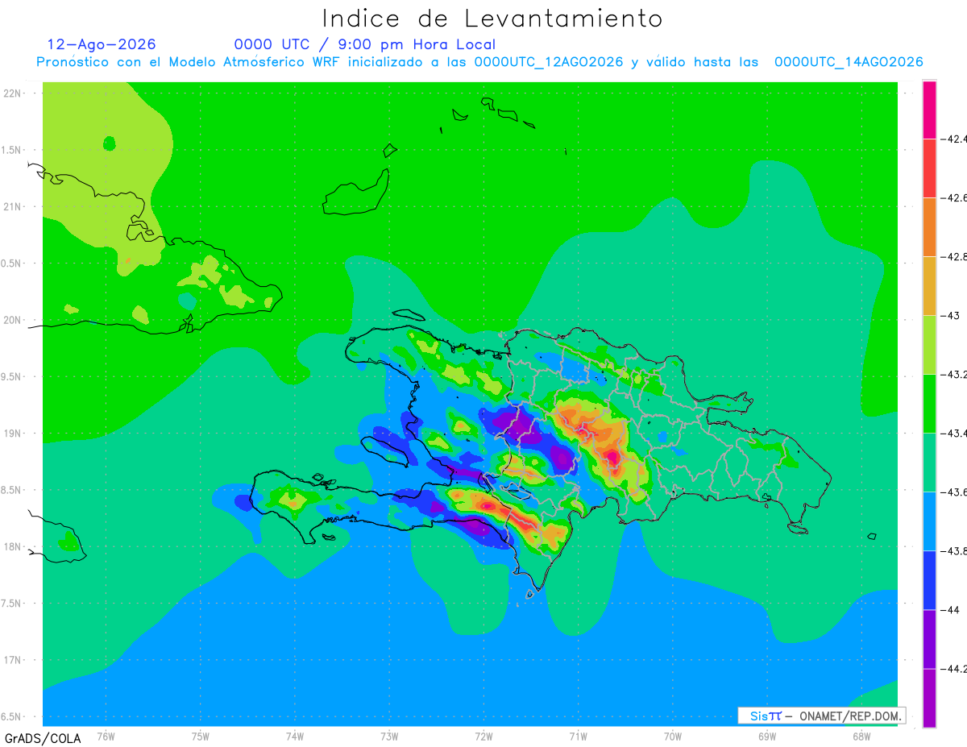Viewport: 967px width, 747px height.
Task: Click the '-43.8' legend value
Action: click(953, 551)
